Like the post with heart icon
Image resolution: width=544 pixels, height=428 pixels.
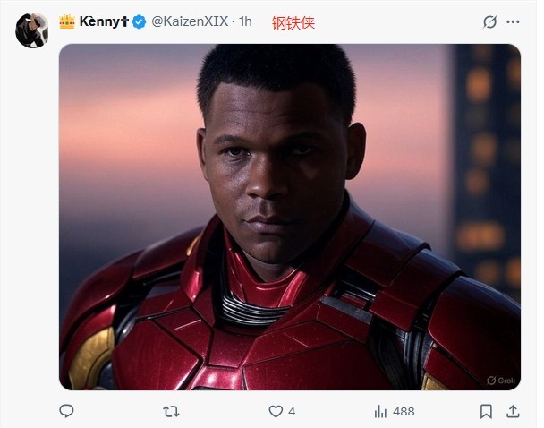[276, 411]
